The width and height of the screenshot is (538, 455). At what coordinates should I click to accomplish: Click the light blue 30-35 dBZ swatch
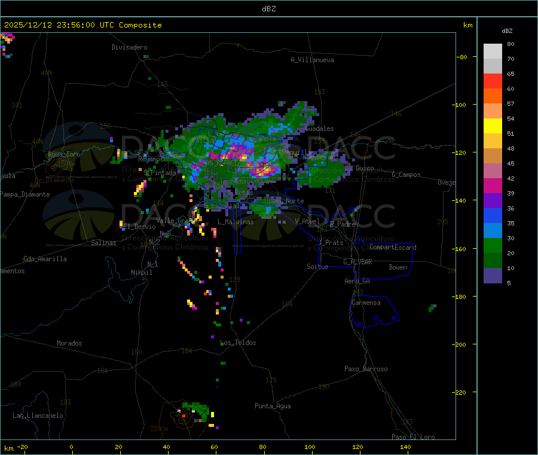(493, 231)
